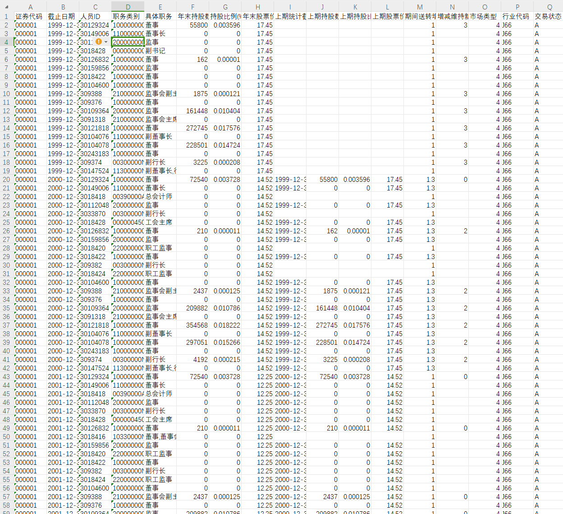Select row 43 header
This screenshot has height=514, width=563.
(6, 377)
